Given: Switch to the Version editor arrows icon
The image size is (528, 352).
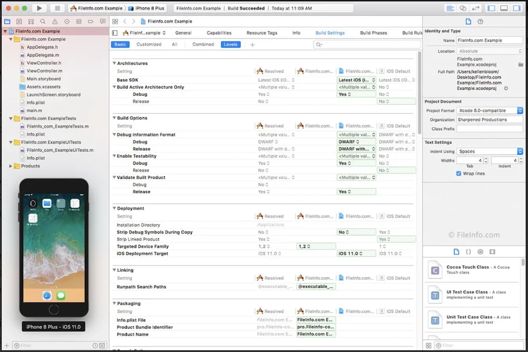Looking at the screenshot, I should (x=475, y=8).
